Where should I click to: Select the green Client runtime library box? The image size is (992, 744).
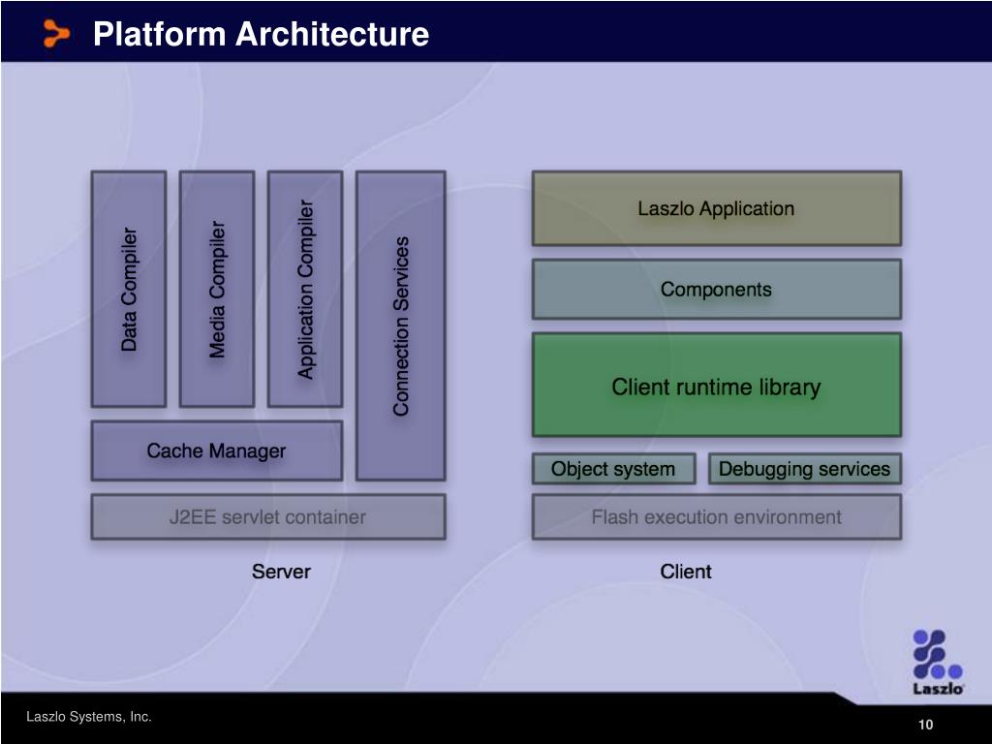tap(717, 386)
